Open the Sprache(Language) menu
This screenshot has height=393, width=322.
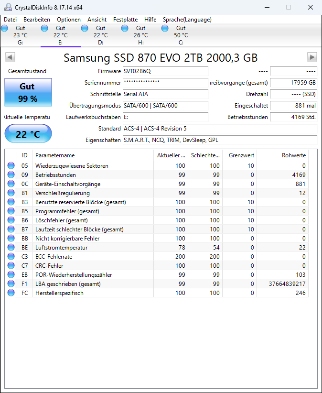point(187,20)
